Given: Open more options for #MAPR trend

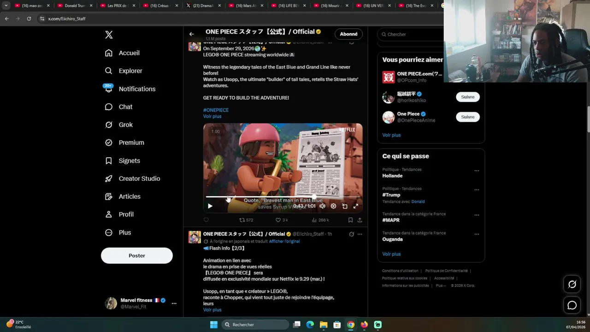Looking at the screenshot, I should tap(477, 215).
